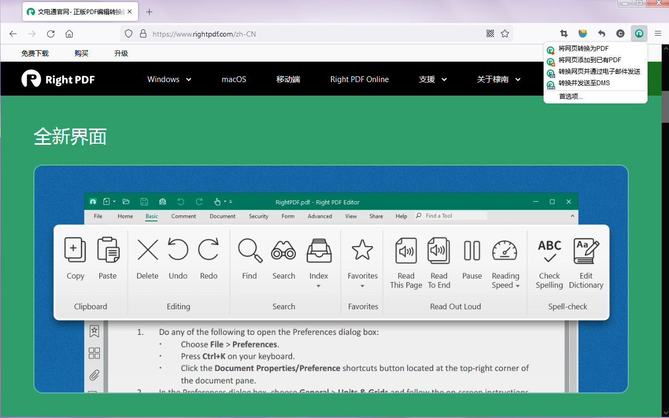Click the forward navigation arrow
This screenshot has height=418, width=669.
(32, 34)
